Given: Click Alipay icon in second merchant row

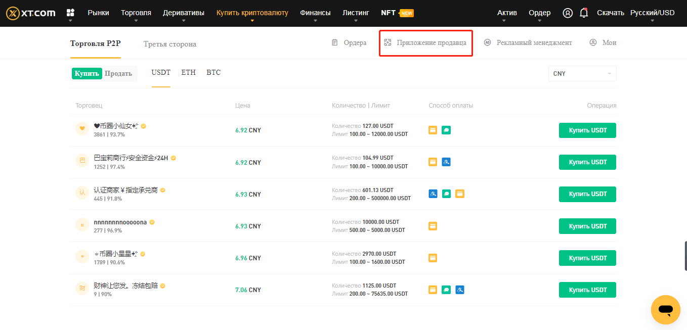Looking at the screenshot, I should coord(446,162).
